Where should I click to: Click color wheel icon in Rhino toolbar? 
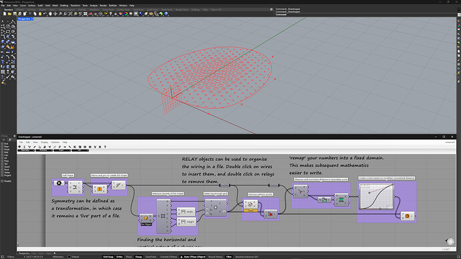(126, 14)
